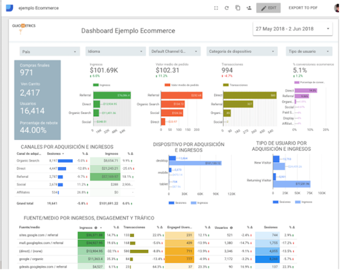Click the copy report icon

point(238,8)
